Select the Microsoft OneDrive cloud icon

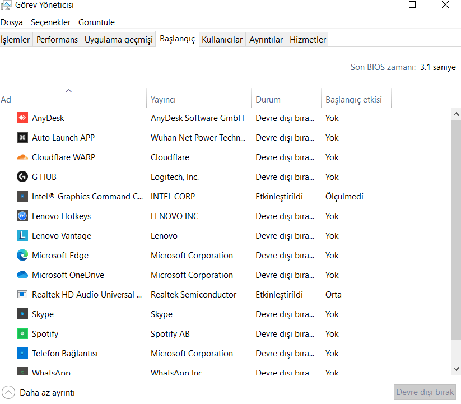22,275
